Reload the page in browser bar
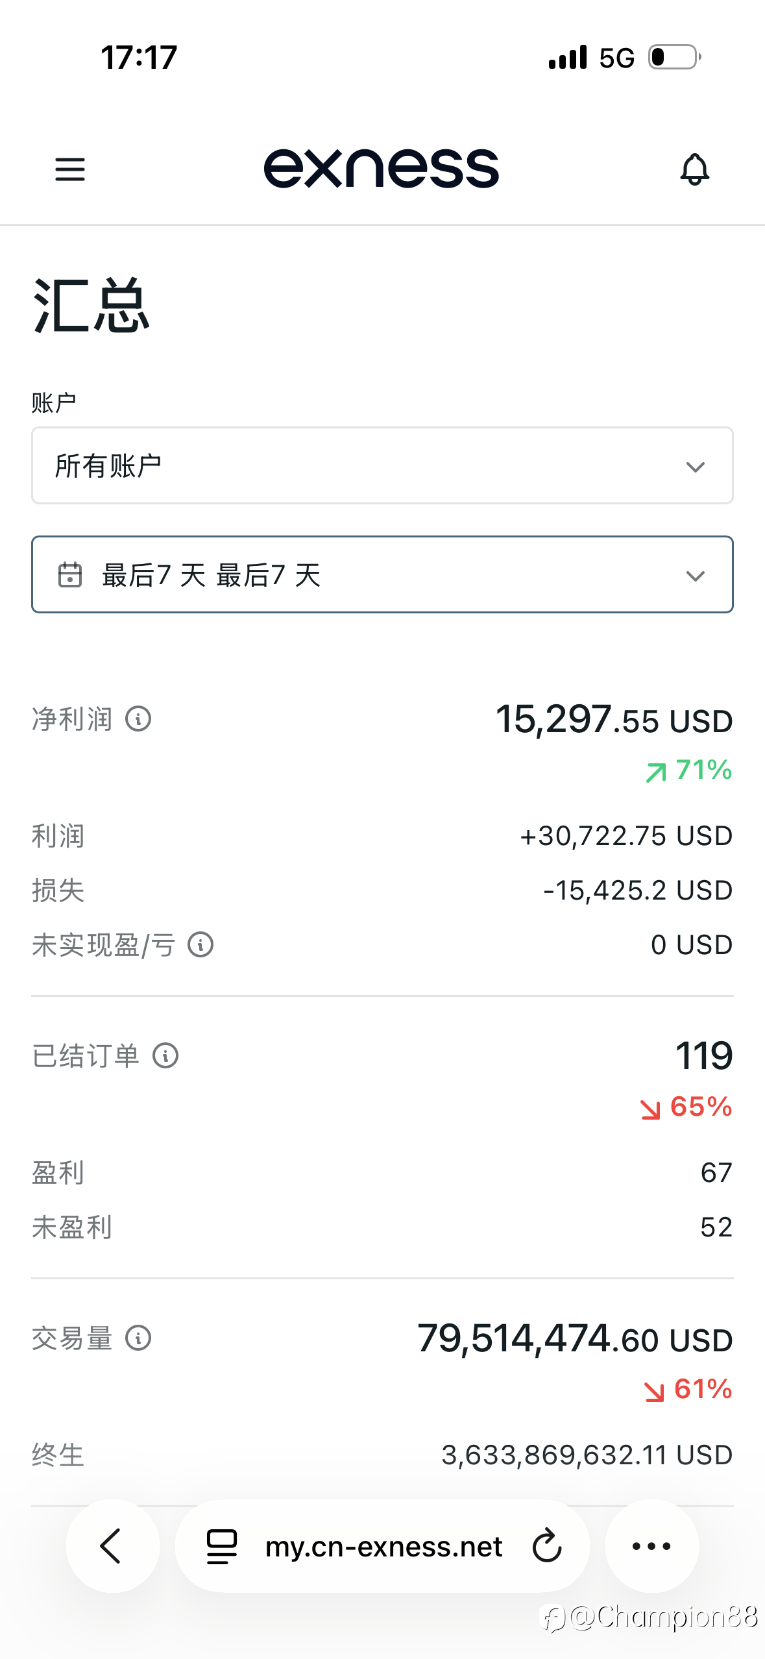Image resolution: width=765 pixels, height=1659 pixels. click(547, 1546)
